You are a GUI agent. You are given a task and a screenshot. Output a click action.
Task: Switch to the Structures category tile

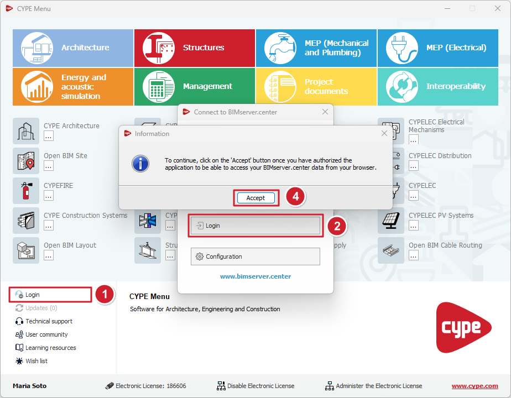(x=195, y=48)
